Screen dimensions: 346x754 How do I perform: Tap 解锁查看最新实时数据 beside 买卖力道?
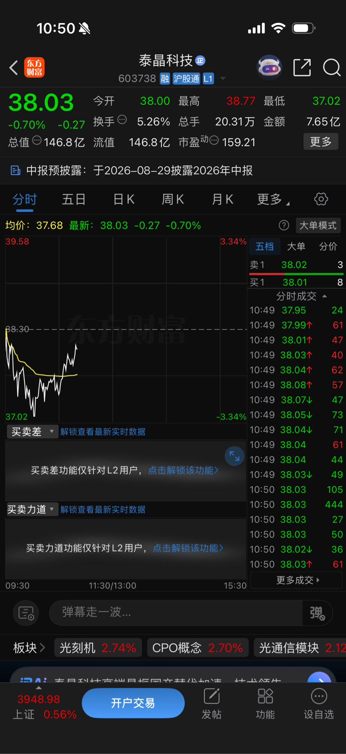(103, 509)
